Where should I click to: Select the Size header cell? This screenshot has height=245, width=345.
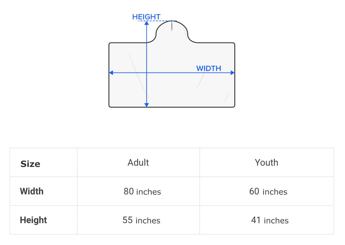(44, 162)
